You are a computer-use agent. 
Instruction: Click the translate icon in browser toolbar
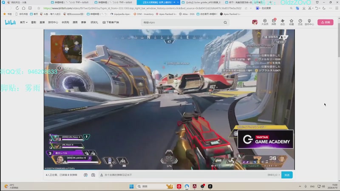(x=297, y=8)
